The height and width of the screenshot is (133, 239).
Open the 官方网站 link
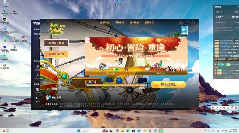click(104, 22)
